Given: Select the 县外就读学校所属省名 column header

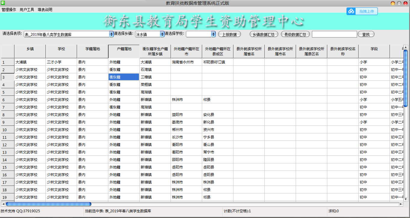Looking at the screenshot, I should pos(249,51).
